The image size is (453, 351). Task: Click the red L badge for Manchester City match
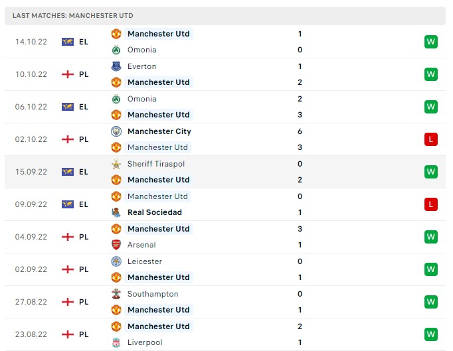pos(431,139)
